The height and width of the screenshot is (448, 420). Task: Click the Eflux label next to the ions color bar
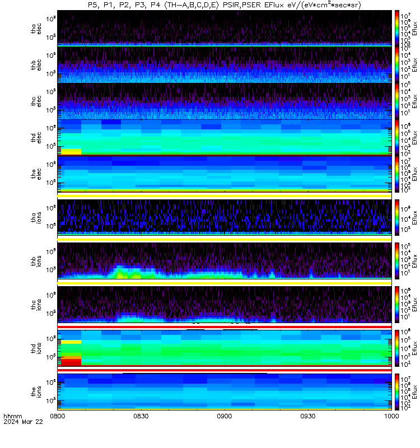click(415, 392)
